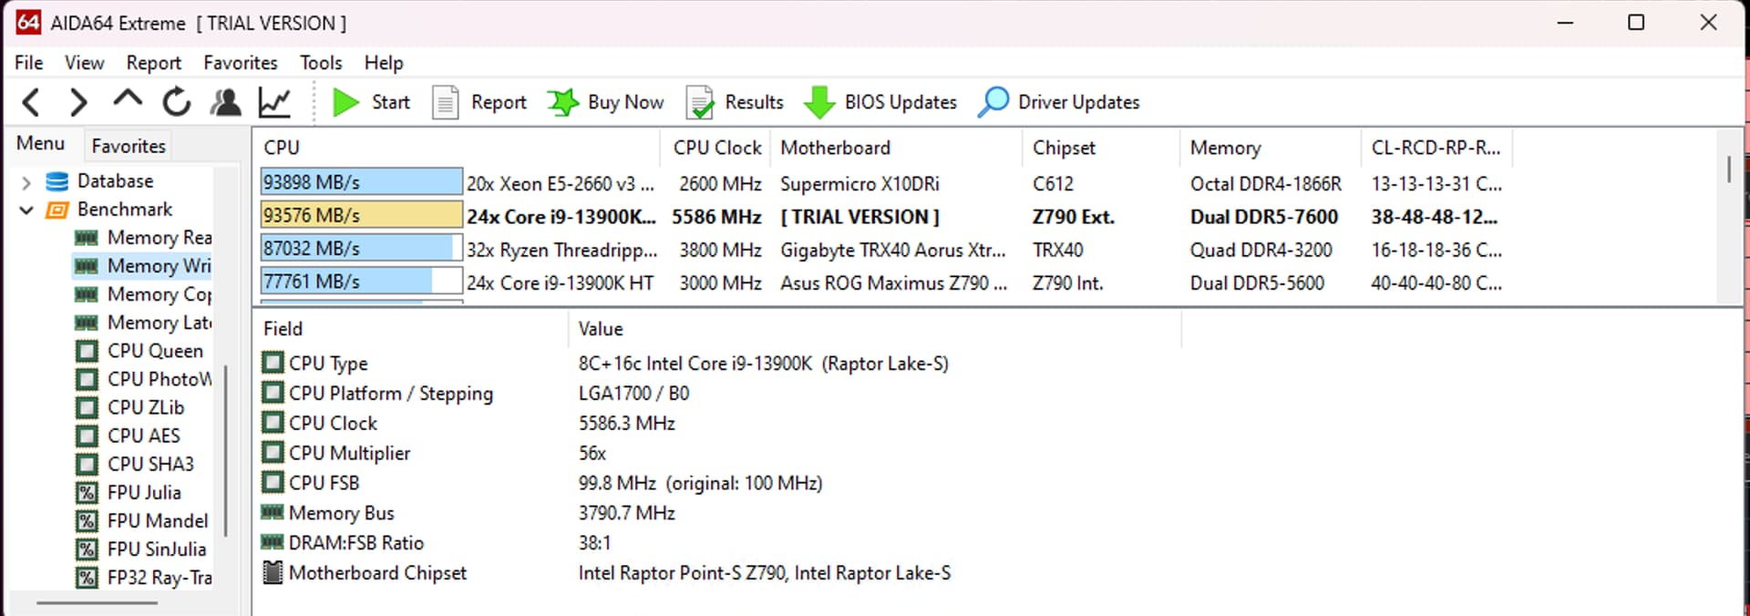The image size is (1750, 616).
Task: Select CPU Queen benchmark in the tree
Action: (x=154, y=351)
